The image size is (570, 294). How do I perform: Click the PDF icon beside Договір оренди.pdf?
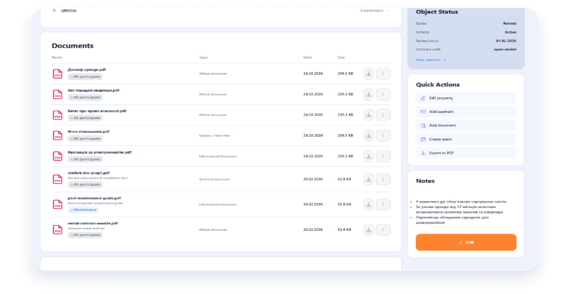tap(58, 74)
